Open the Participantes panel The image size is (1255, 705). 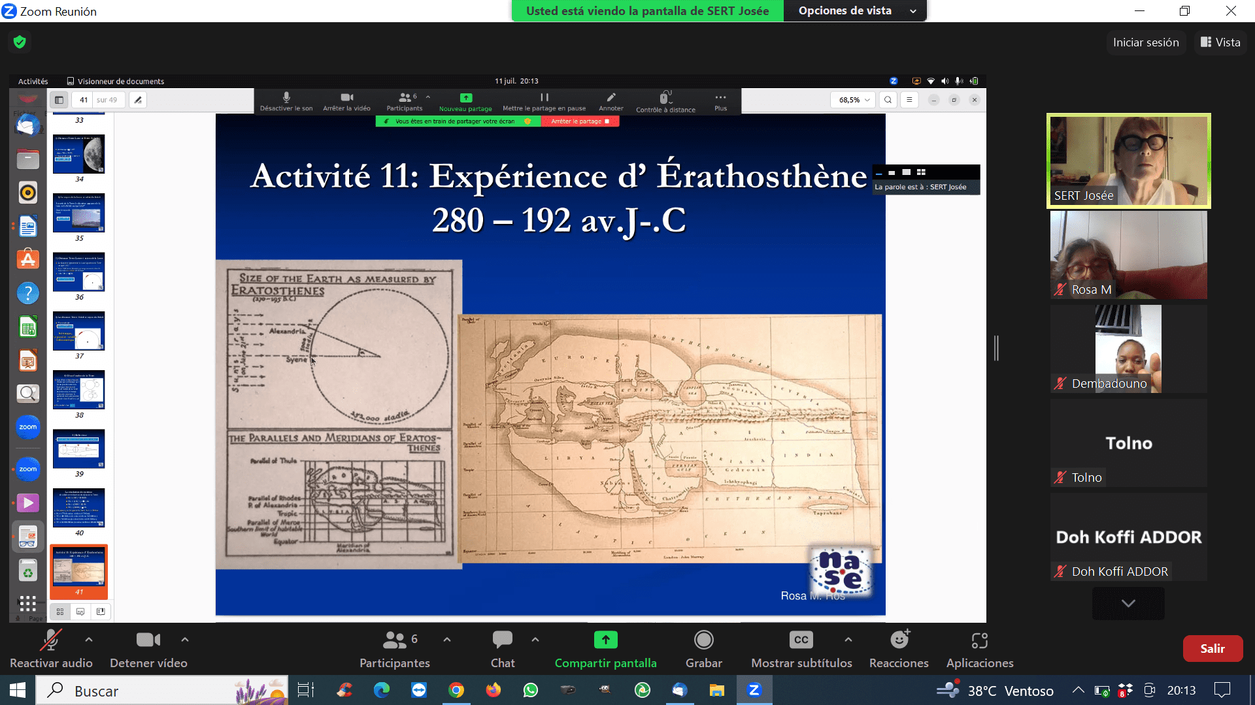pyautogui.click(x=394, y=649)
